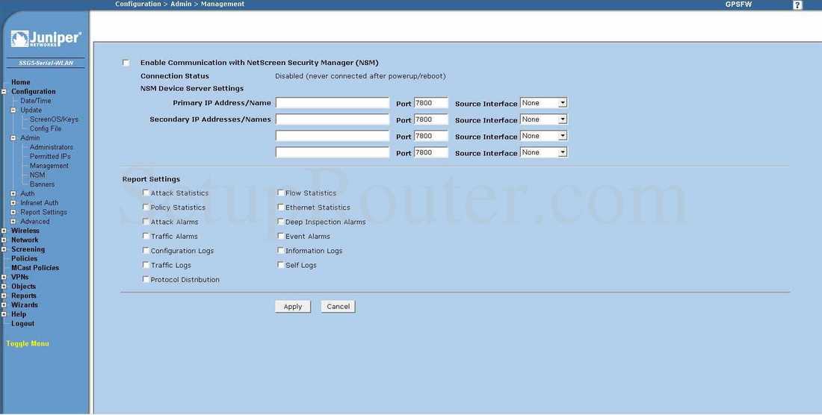822x415 pixels.
Task: Open Primary IP Source Interface dropdown
Action: tap(543, 103)
